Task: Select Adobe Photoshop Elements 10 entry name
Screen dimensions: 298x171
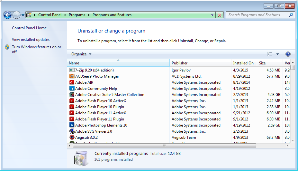Action: point(101,125)
